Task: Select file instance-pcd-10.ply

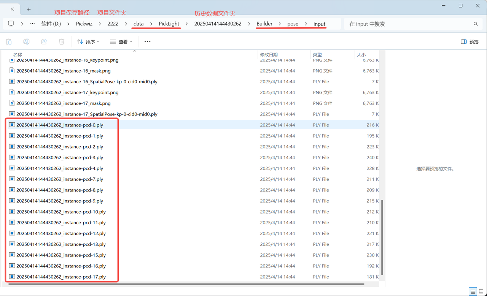Action: [x=61, y=212]
